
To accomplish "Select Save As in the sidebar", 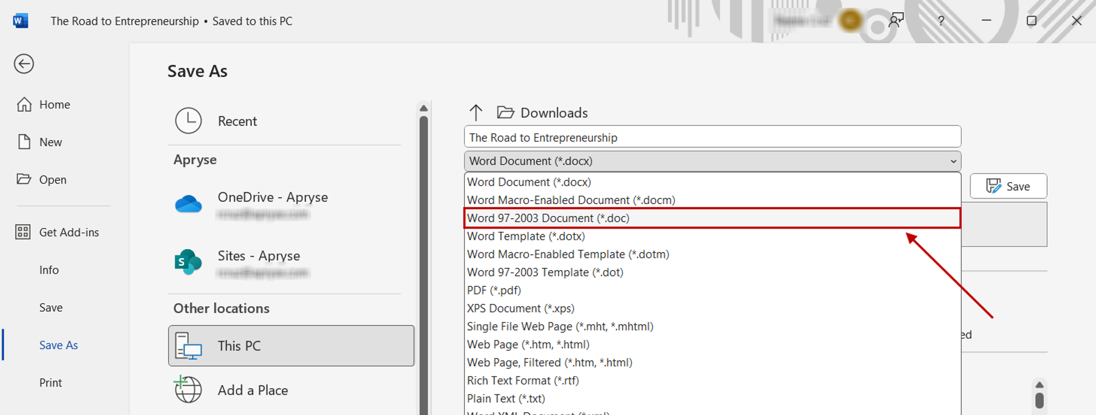I will click(x=58, y=345).
